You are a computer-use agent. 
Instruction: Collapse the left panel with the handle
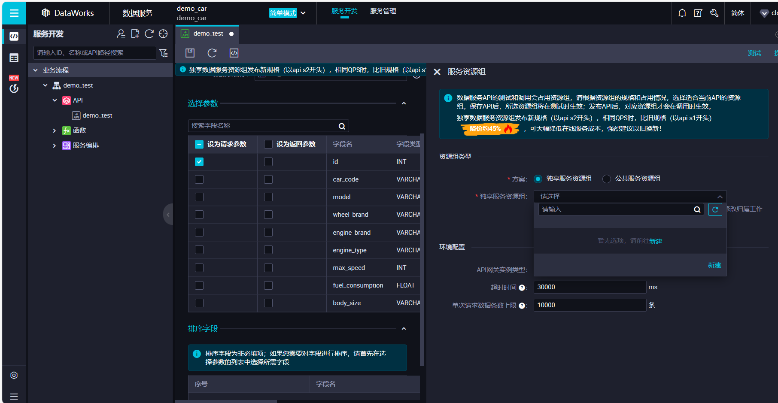click(168, 214)
